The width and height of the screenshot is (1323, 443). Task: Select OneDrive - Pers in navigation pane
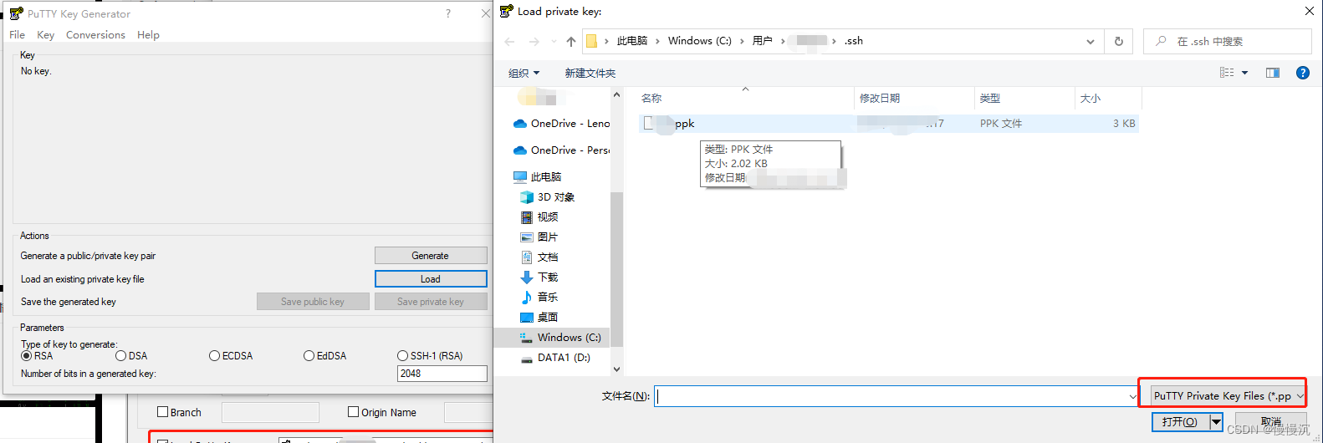tap(561, 150)
